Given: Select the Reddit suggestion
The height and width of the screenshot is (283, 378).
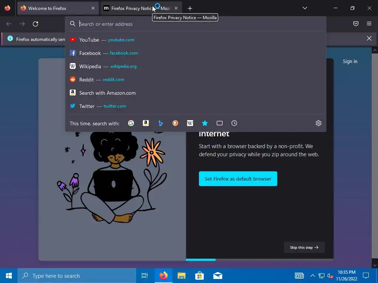Looking at the screenshot, I should click(196, 80).
